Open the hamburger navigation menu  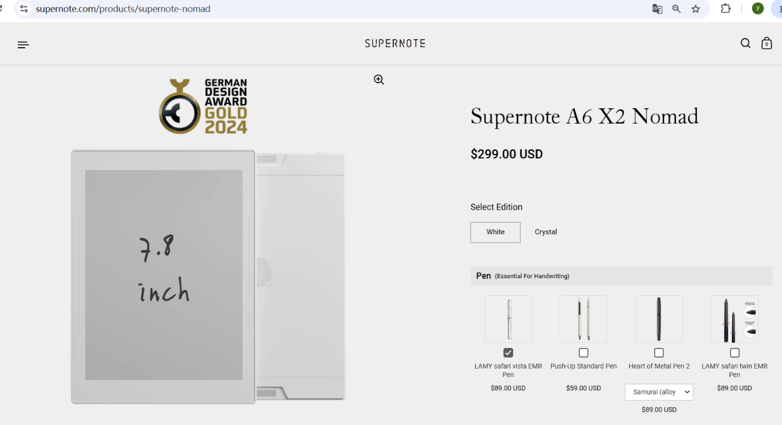[23, 45]
